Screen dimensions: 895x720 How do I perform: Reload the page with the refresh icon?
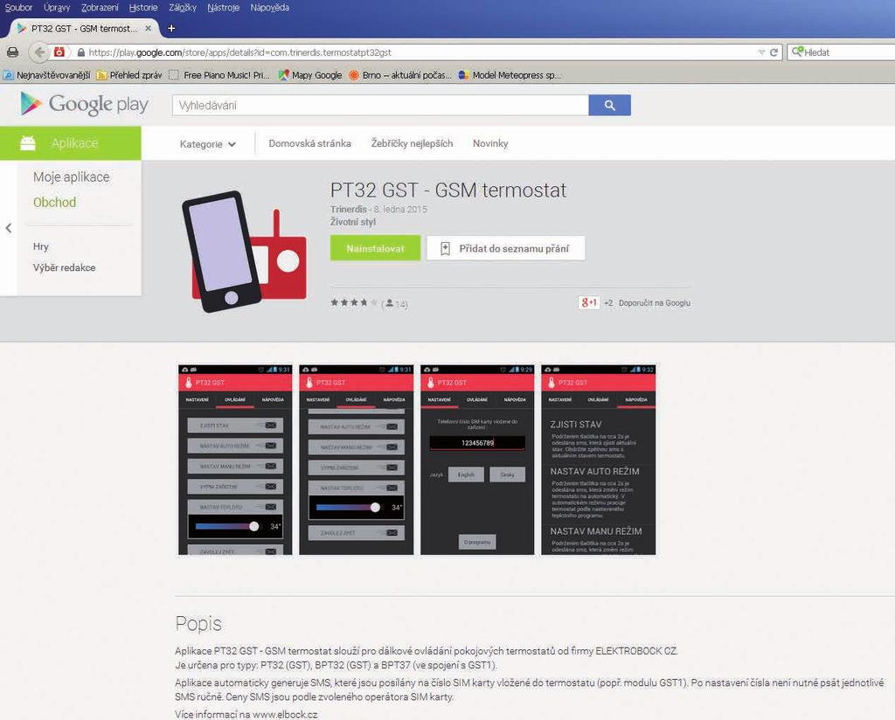[774, 52]
